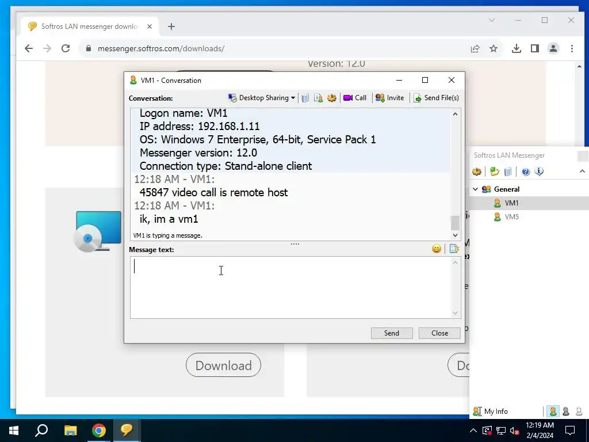589x442 pixels.
Task: Select user VM1 in the user list
Action: tap(511, 203)
